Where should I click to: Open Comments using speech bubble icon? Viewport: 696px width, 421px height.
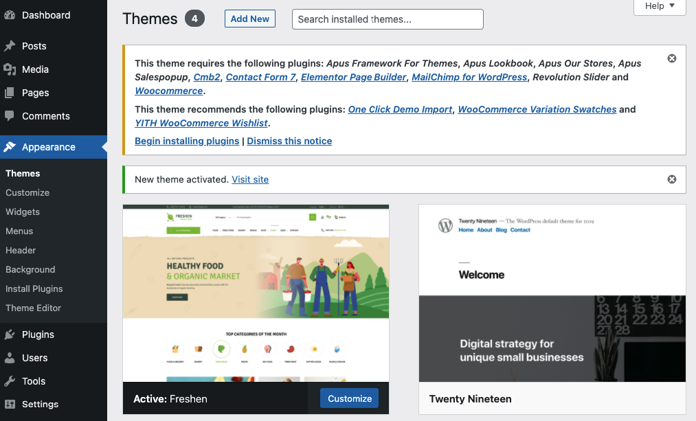pos(10,116)
